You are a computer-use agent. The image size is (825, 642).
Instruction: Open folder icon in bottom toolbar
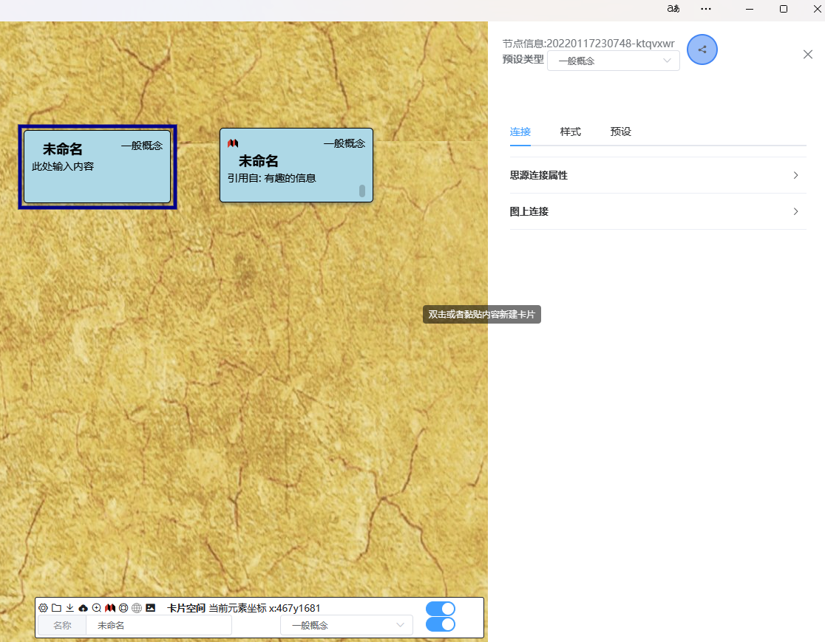[56, 608]
